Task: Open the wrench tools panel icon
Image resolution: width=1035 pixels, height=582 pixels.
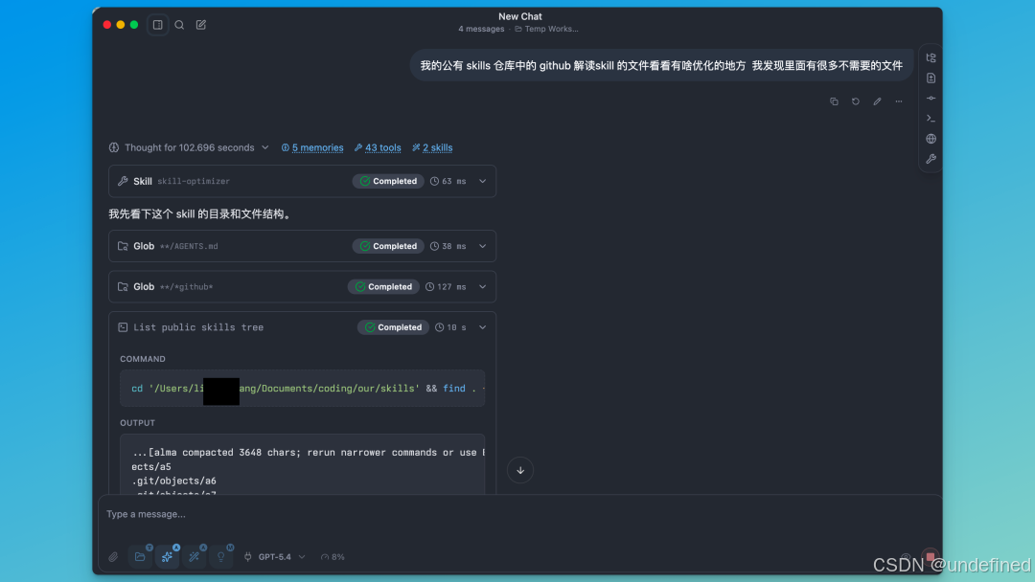Action: 931,159
